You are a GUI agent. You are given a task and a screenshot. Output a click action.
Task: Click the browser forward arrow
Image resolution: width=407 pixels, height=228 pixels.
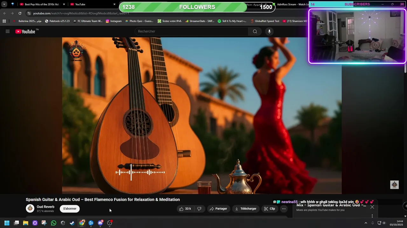tap(12, 13)
